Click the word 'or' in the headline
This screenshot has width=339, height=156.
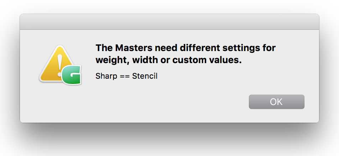click(x=165, y=60)
